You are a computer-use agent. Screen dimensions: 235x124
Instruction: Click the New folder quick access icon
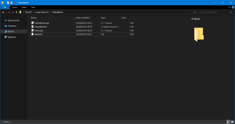click(x=11, y=3)
